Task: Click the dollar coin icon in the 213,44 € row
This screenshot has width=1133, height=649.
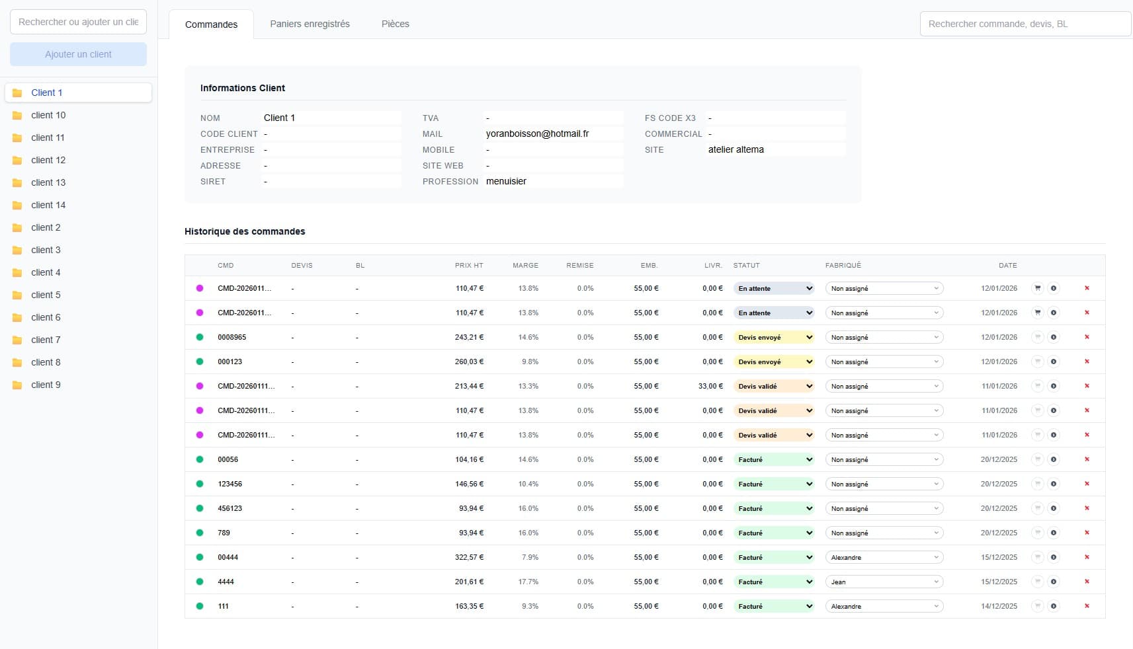Action: click(1054, 386)
